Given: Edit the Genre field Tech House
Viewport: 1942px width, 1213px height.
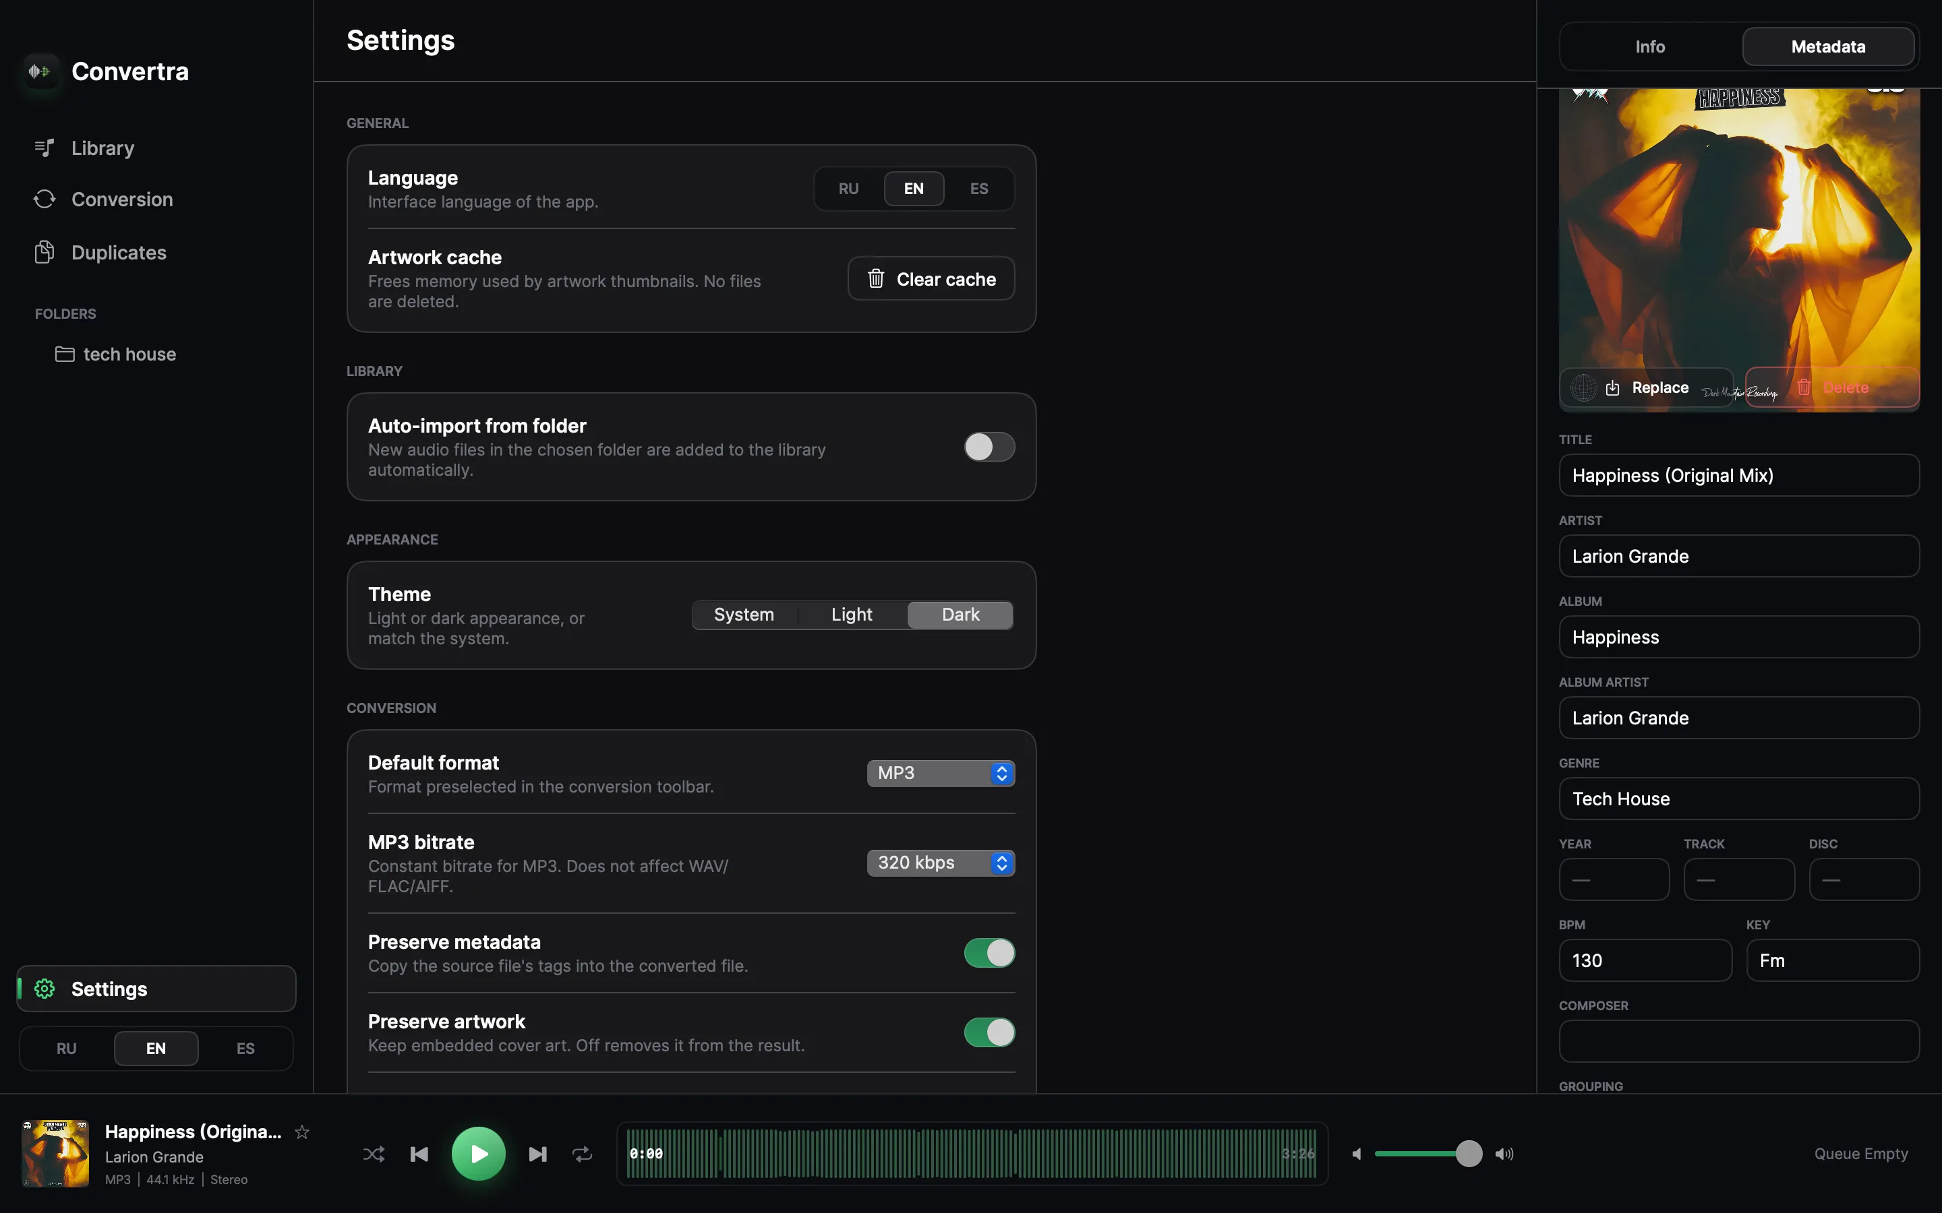Looking at the screenshot, I should (x=1739, y=799).
